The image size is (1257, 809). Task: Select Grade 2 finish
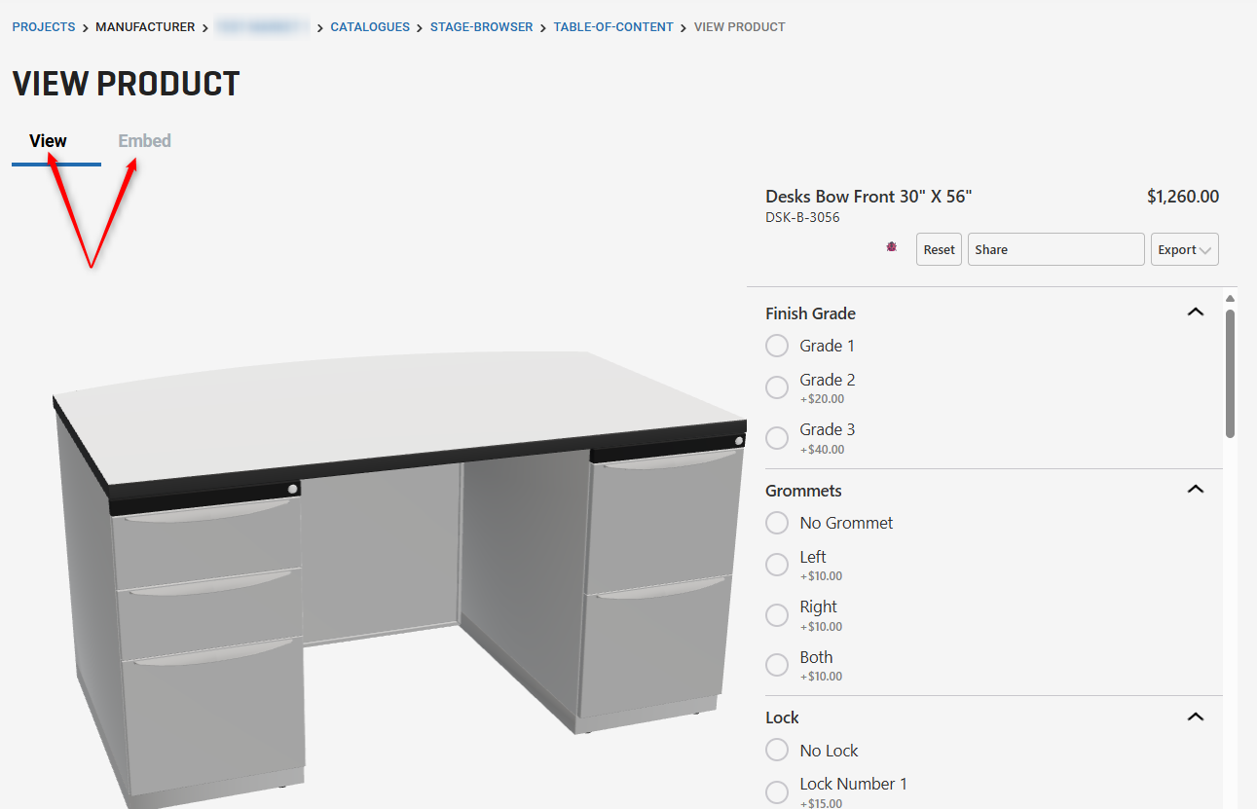click(x=777, y=386)
